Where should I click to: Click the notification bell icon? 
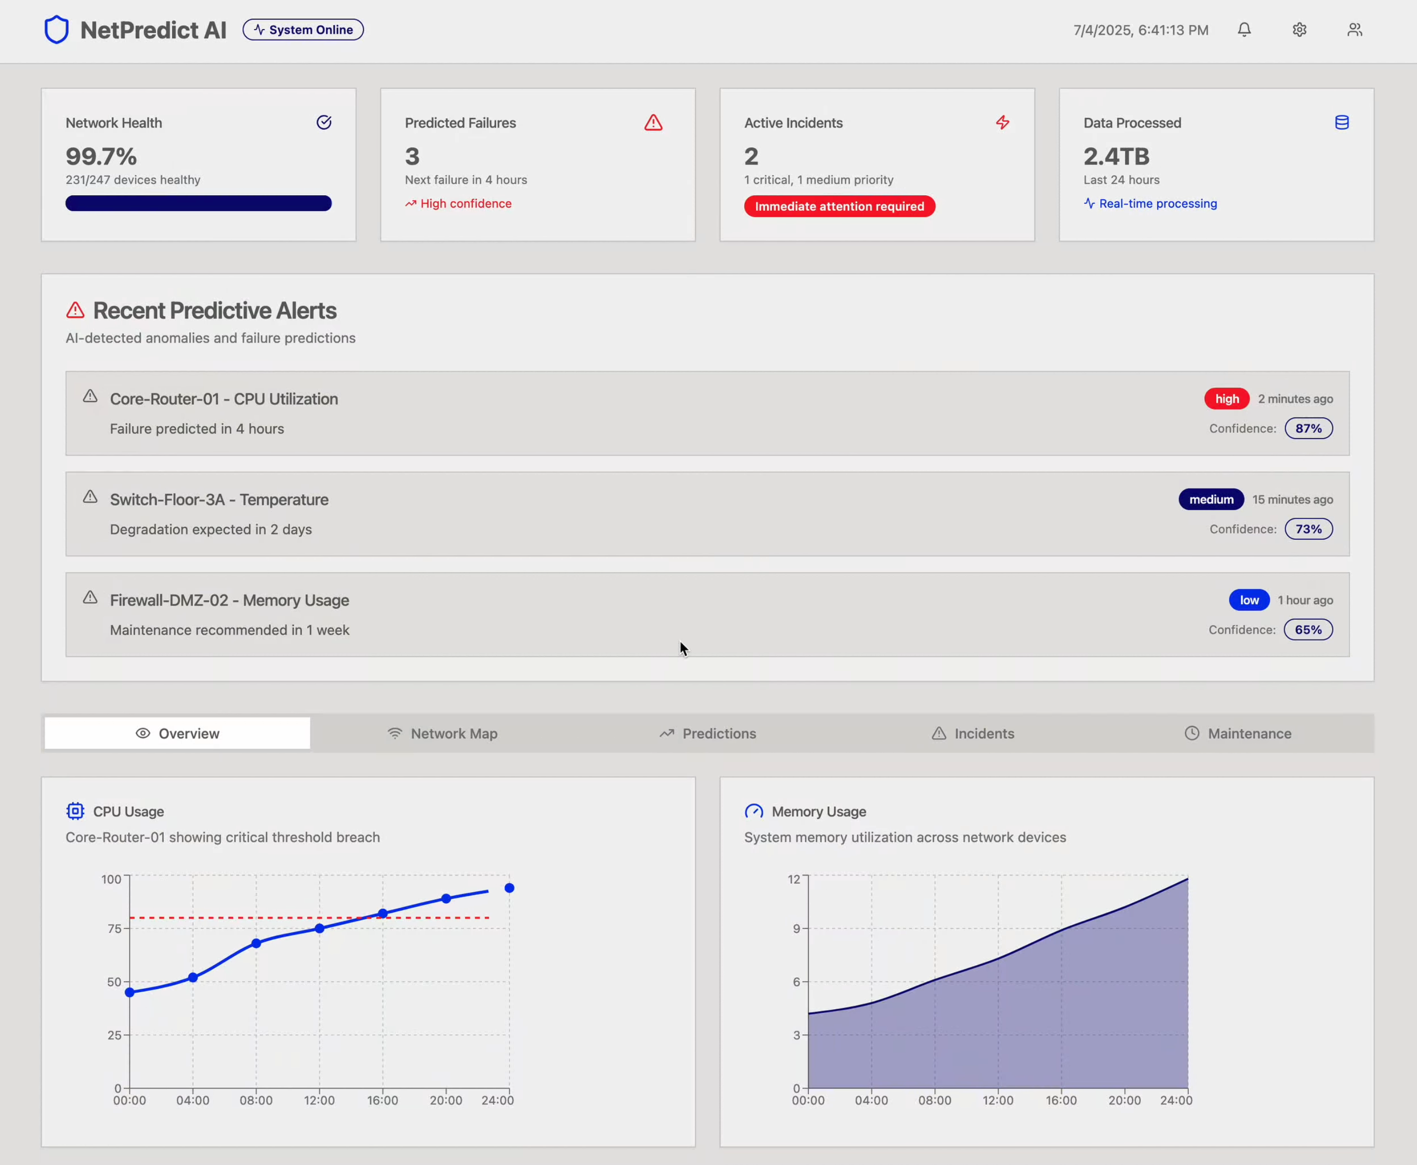coord(1244,29)
